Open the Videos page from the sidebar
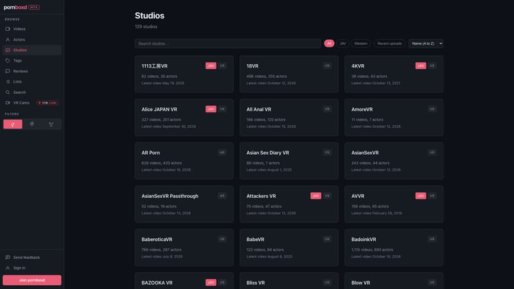514x289 pixels. click(x=31, y=29)
